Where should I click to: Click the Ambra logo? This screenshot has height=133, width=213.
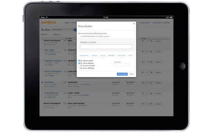coord(49,23)
